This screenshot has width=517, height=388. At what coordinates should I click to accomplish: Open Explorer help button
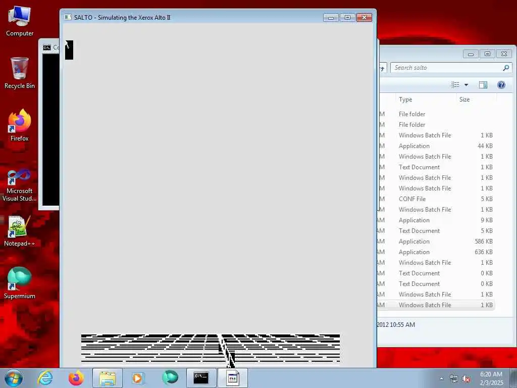(x=501, y=85)
